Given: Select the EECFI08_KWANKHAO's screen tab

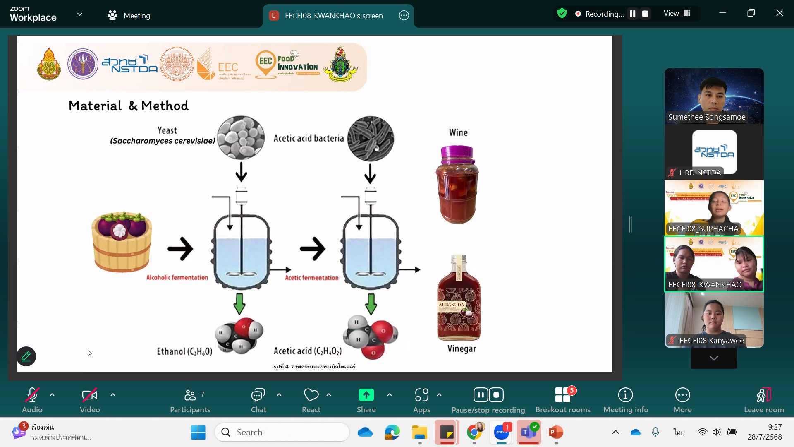Looking at the screenshot, I should click(333, 16).
